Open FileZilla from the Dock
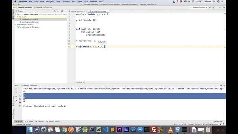 click(154, 130)
